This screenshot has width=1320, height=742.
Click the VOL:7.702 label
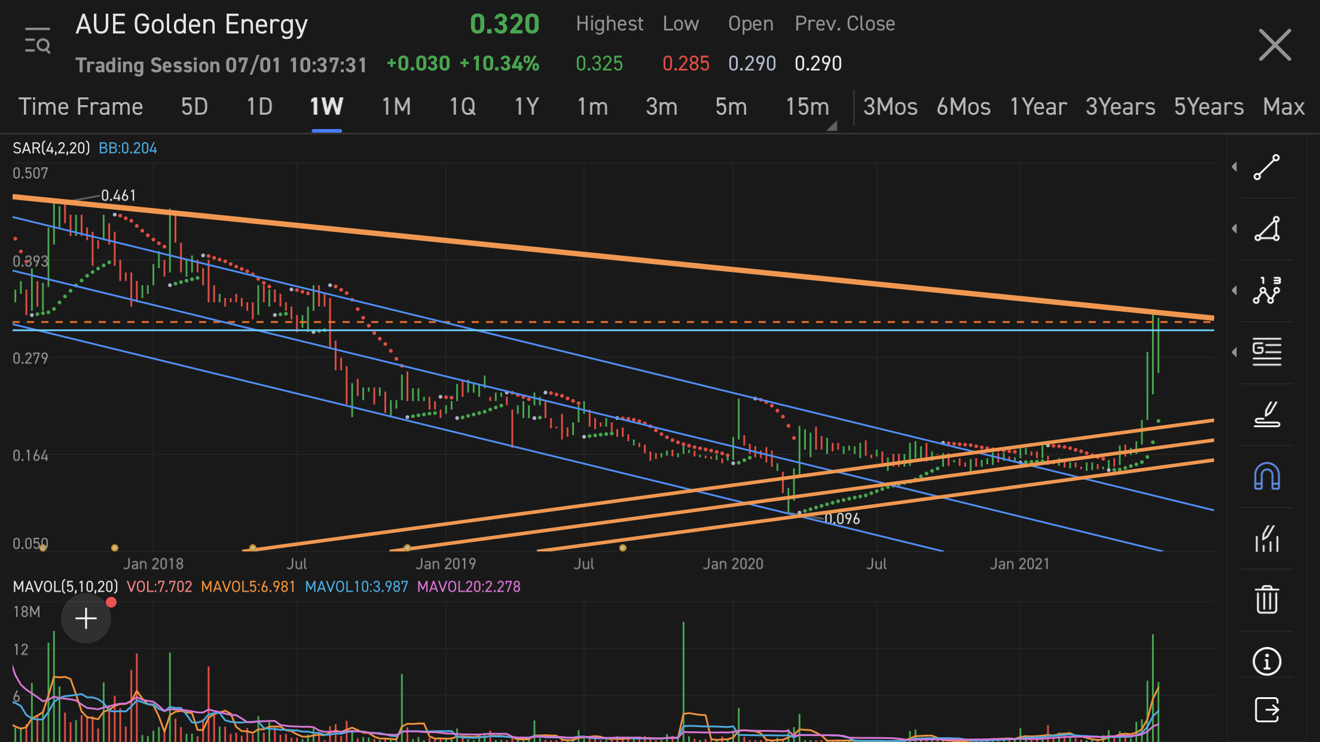click(160, 587)
